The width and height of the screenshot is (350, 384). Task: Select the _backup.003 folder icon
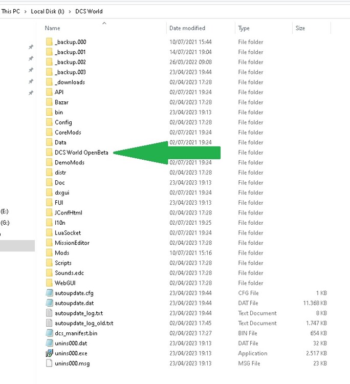pos(49,72)
